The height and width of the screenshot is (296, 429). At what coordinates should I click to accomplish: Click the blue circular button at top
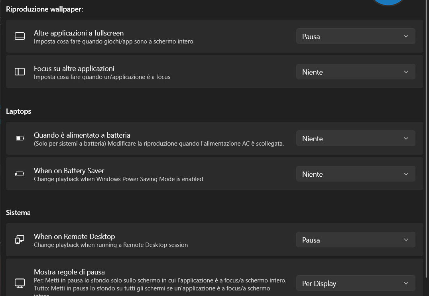pos(388,2)
